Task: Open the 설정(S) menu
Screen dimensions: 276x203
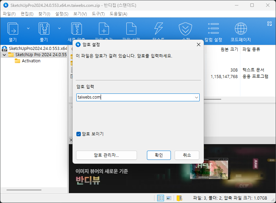Action: click(62, 14)
